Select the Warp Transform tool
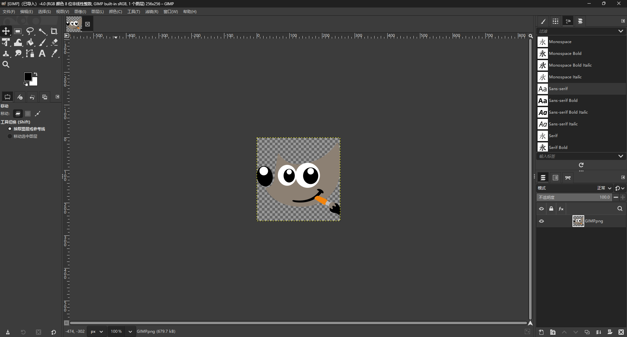Screen dimensions: 627x337 [x=18, y=42]
